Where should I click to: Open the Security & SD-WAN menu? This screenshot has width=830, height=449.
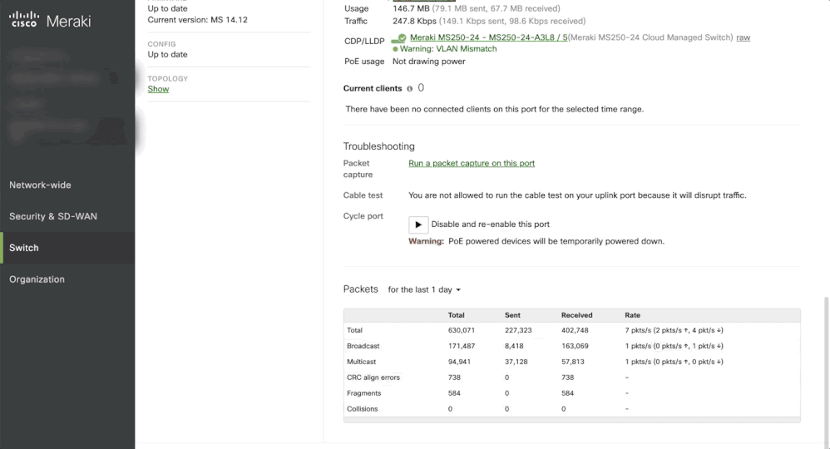coord(53,216)
